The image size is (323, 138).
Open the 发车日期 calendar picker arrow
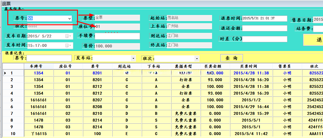click(71, 36)
